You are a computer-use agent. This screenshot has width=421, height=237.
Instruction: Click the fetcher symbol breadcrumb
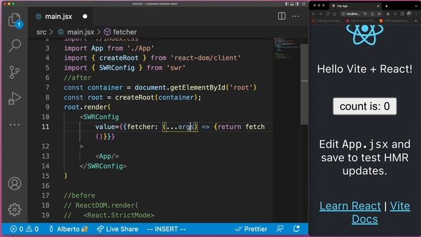120,32
